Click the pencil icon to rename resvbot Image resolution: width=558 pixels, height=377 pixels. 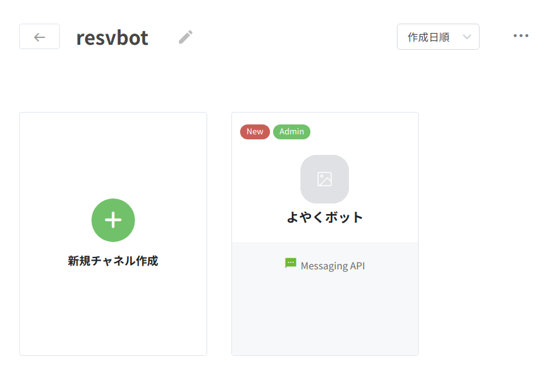click(185, 37)
